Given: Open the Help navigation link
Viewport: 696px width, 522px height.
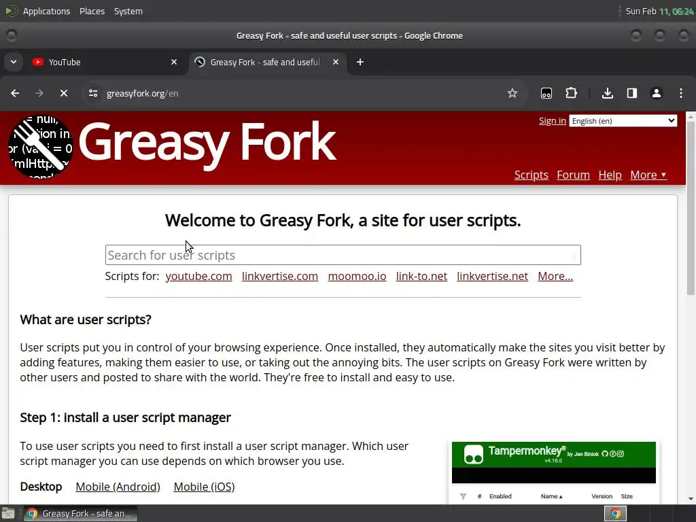Looking at the screenshot, I should [x=610, y=175].
